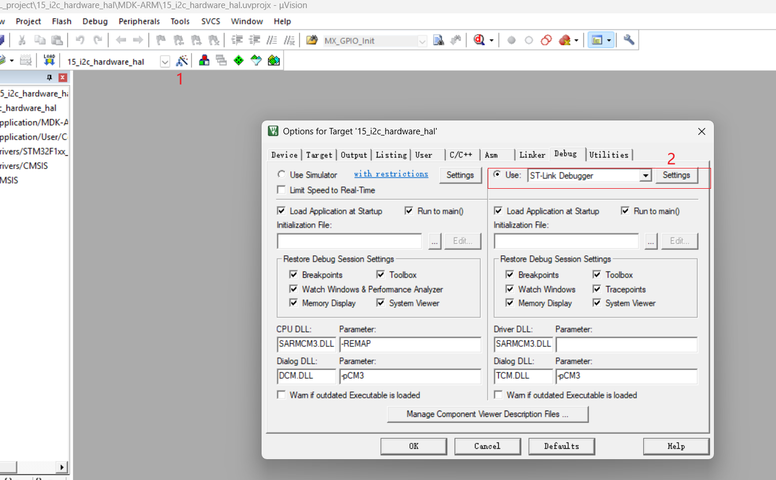776x480 pixels.
Task: Navigate forwards with the right arrow icon
Action: pyautogui.click(x=138, y=41)
